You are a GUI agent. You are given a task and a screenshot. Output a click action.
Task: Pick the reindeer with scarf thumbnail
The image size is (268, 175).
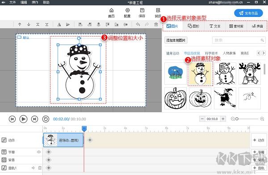tap(250, 73)
